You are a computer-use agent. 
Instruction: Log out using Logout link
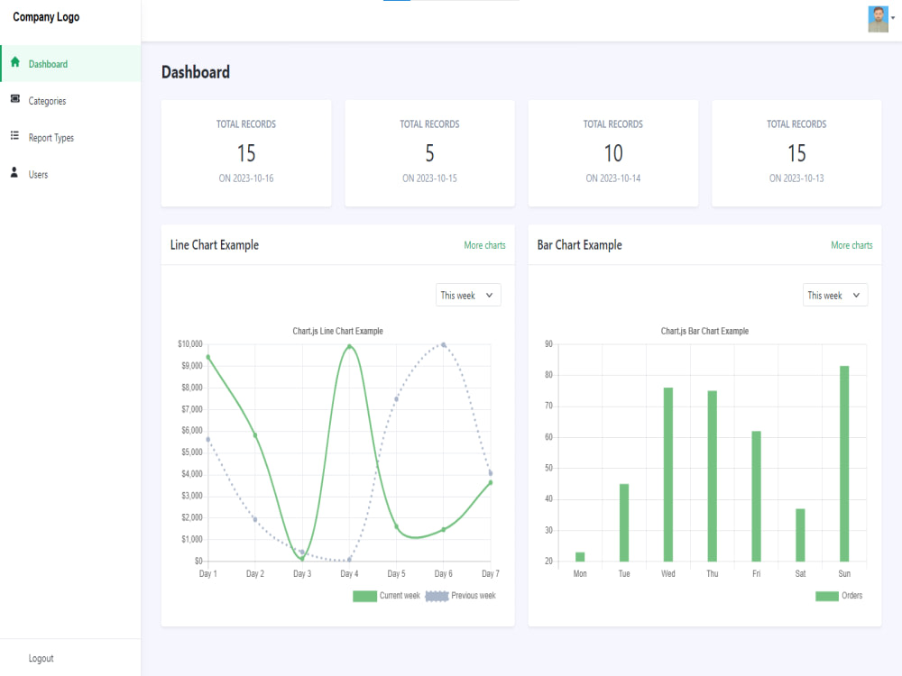coord(41,658)
